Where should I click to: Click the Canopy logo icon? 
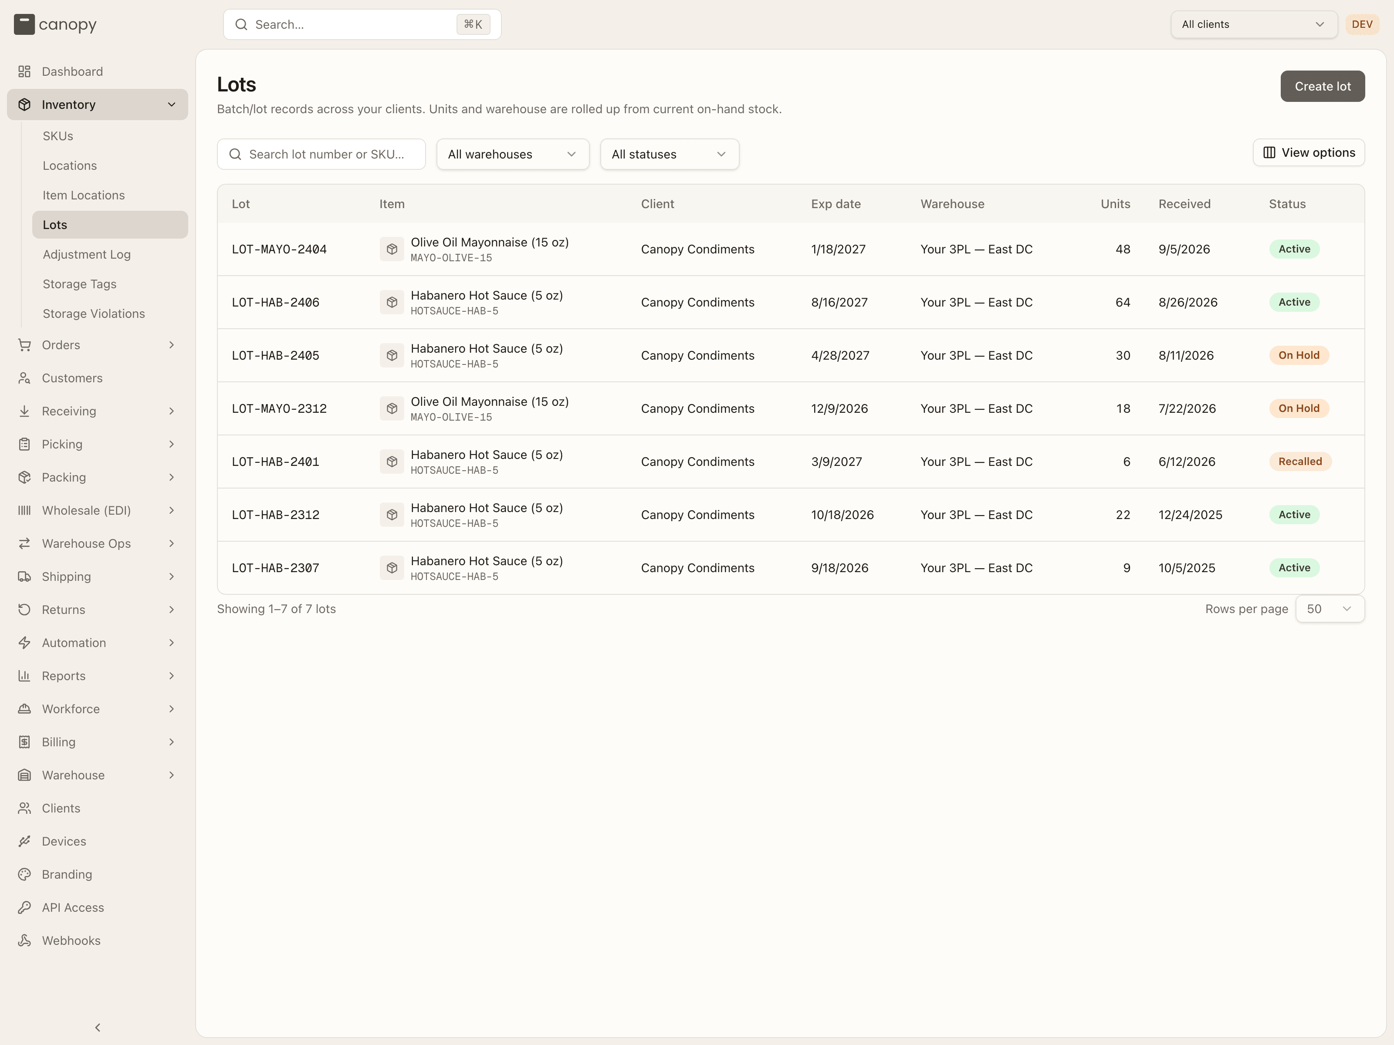point(24,24)
